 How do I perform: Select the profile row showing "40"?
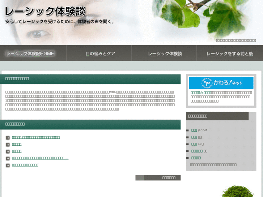[198, 144]
